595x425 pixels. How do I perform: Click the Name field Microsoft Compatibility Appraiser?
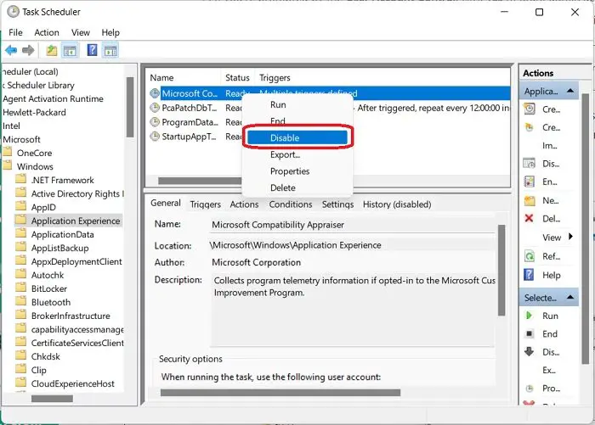tap(352, 225)
